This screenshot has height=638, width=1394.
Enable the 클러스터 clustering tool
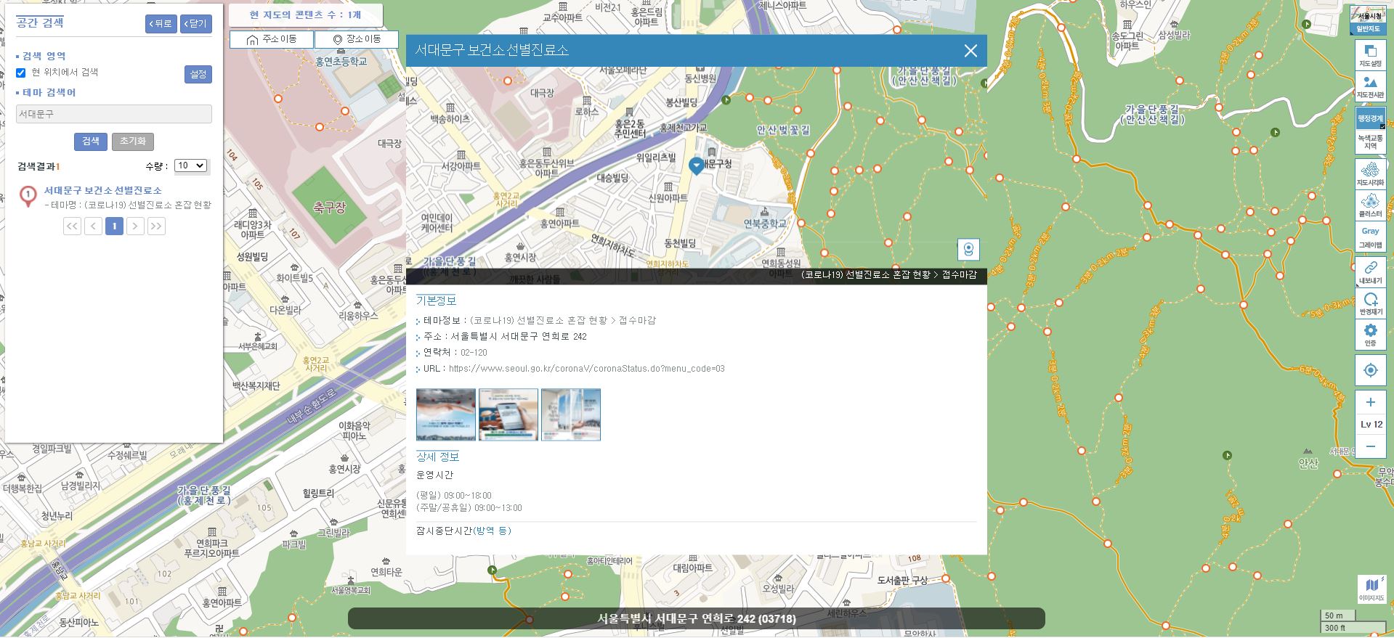coord(1370,205)
